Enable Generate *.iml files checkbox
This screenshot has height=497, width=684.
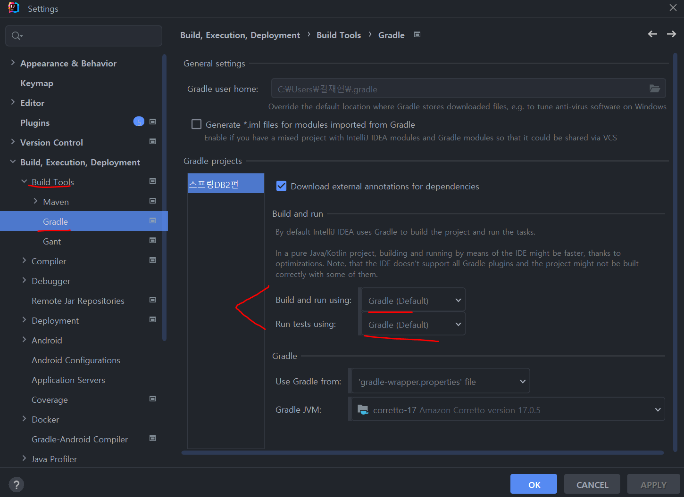pyautogui.click(x=196, y=124)
